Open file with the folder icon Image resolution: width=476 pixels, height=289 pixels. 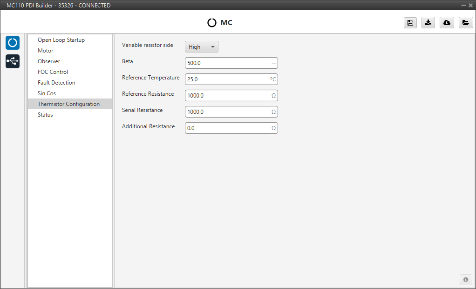coord(465,23)
